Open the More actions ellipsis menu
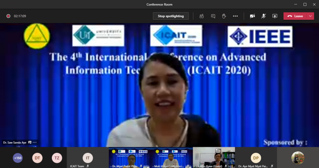The width and height of the screenshot is (319, 168). tap(235, 16)
